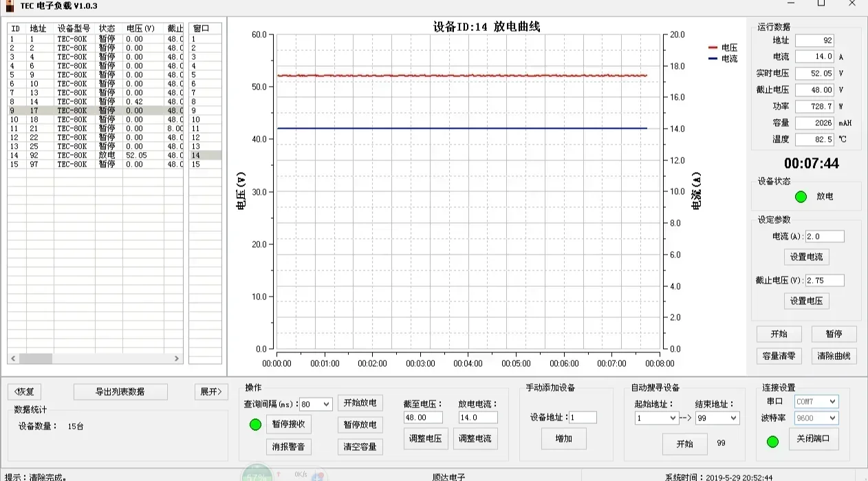Image resolution: width=868 pixels, height=481 pixels.
Task: Click the green port status indicator light
Action: tap(772, 441)
